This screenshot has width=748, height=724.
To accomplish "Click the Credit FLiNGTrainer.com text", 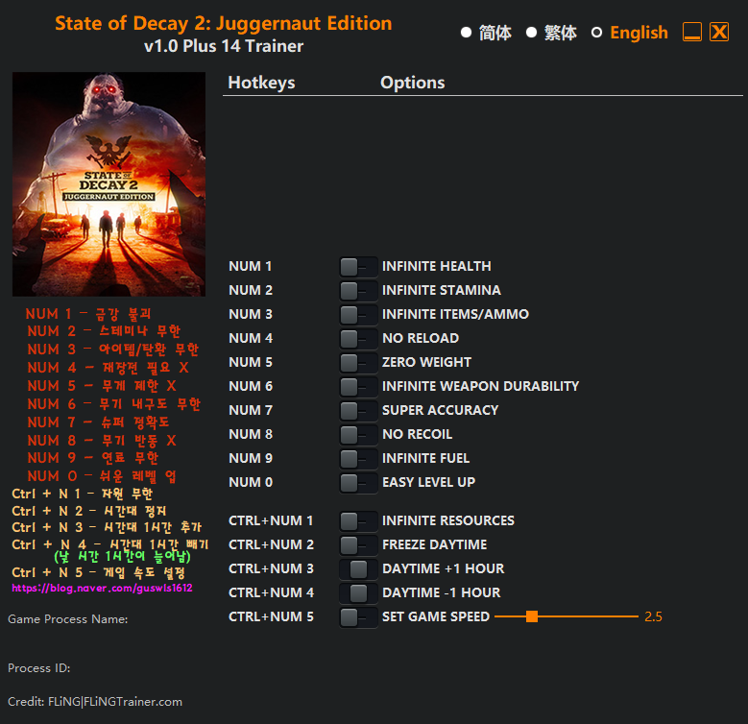I will pos(95,702).
